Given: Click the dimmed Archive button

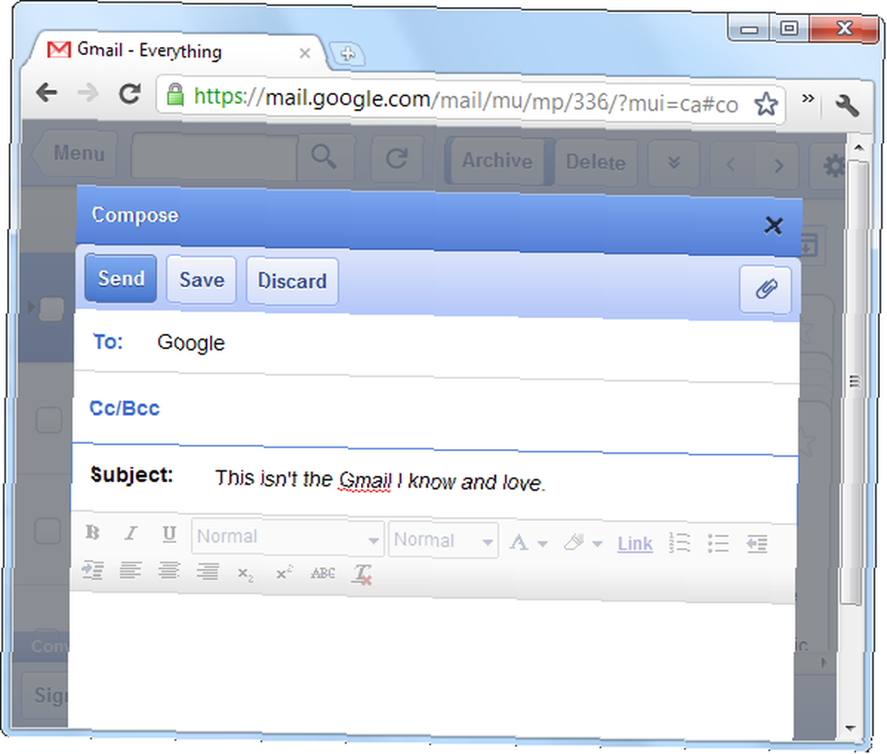Looking at the screenshot, I should [x=497, y=161].
